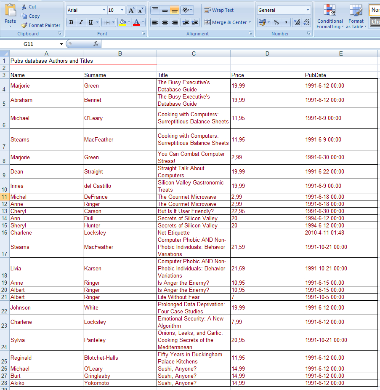Toggle Bold formatting

(x=71, y=22)
